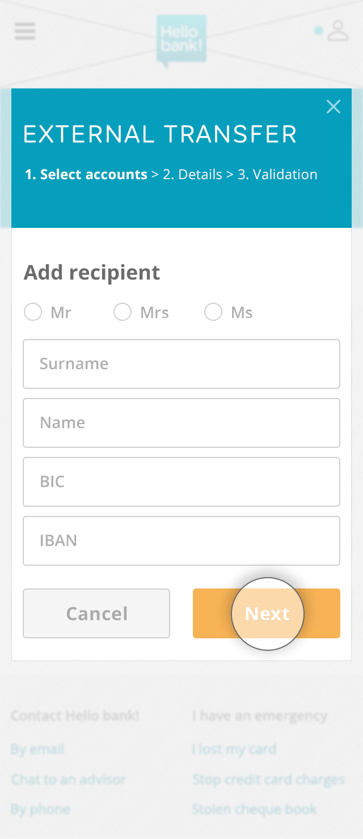Open Chat to an advisor link
This screenshot has height=839, width=363.
pos(68,779)
